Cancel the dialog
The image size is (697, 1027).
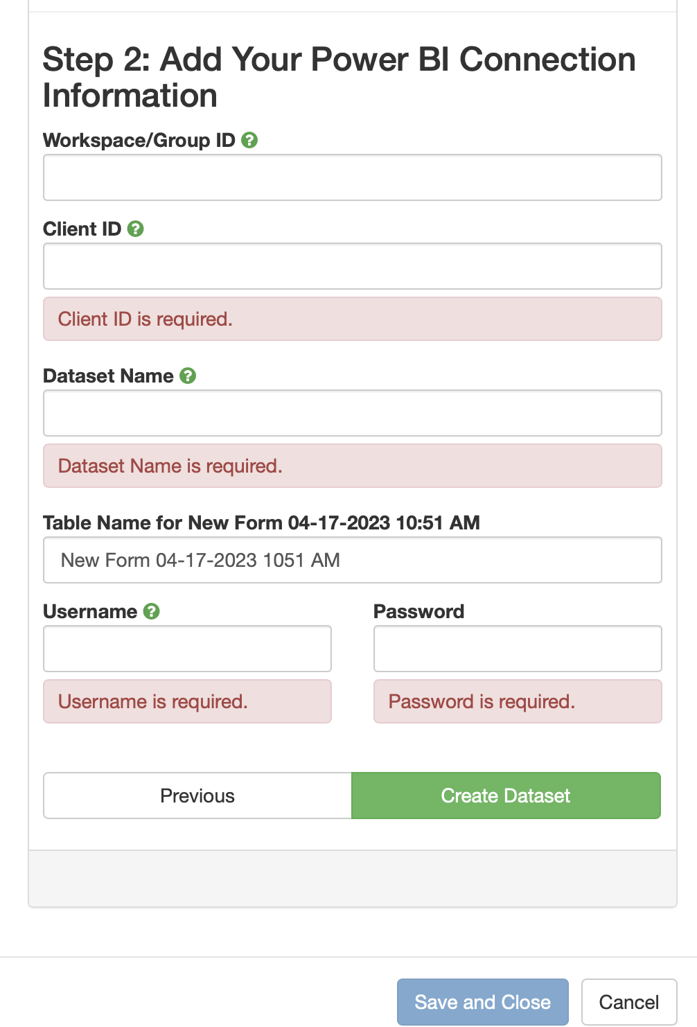click(x=629, y=1002)
